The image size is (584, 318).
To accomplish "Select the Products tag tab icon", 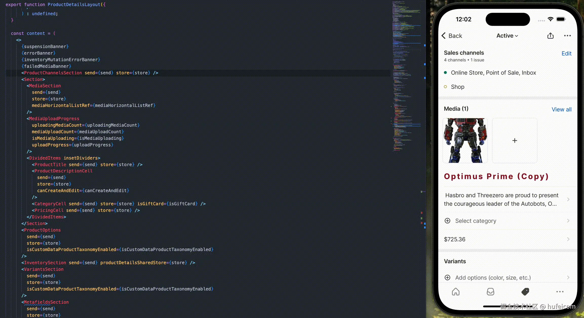I will pos(525,292).
